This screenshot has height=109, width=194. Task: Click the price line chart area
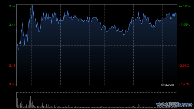97,45
